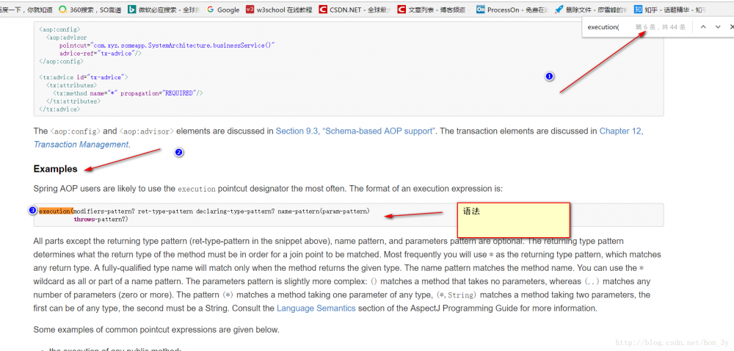The image size is (734, 351).
Task: Click the tx:method propagation="REQUIRED" line
Action: tap(128, 93)
